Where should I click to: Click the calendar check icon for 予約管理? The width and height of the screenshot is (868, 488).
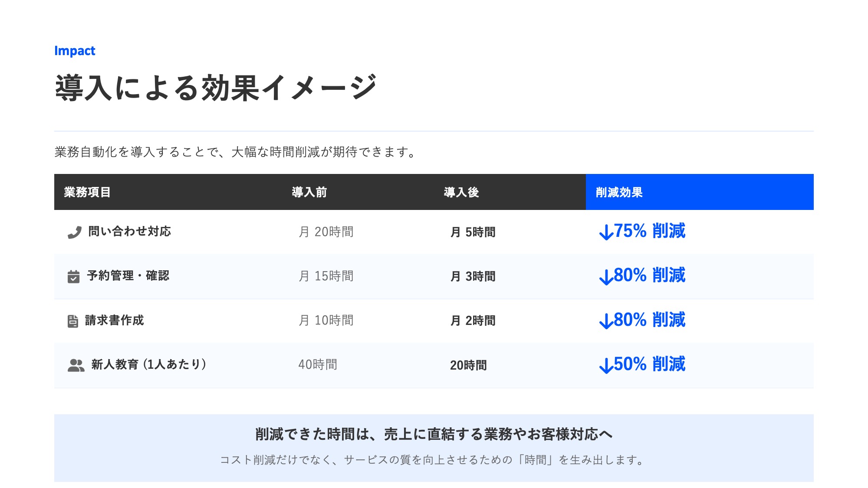click(74, 276)
